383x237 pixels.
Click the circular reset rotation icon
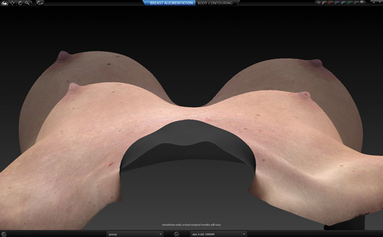[x=20, y=3]
